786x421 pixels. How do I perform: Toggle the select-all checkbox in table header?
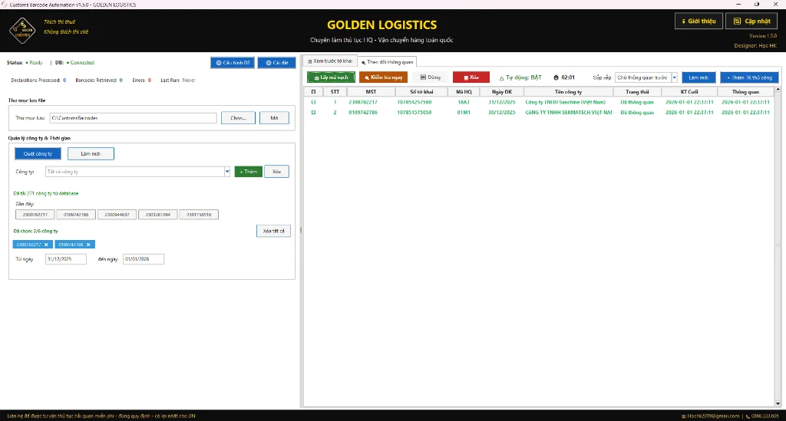pos(313,91)
